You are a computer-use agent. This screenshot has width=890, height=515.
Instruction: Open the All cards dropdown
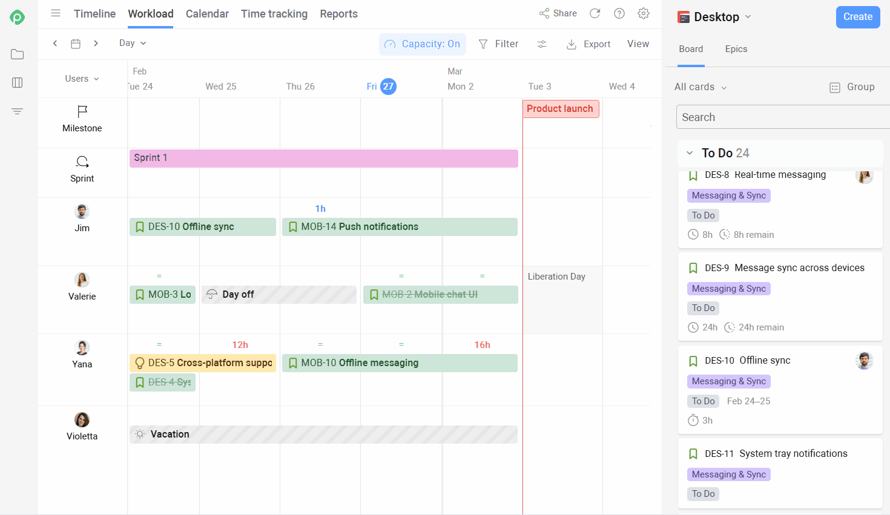(700, 87)
